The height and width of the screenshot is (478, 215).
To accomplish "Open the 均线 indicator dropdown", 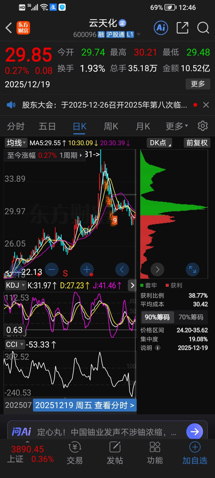I will [16, 143].
